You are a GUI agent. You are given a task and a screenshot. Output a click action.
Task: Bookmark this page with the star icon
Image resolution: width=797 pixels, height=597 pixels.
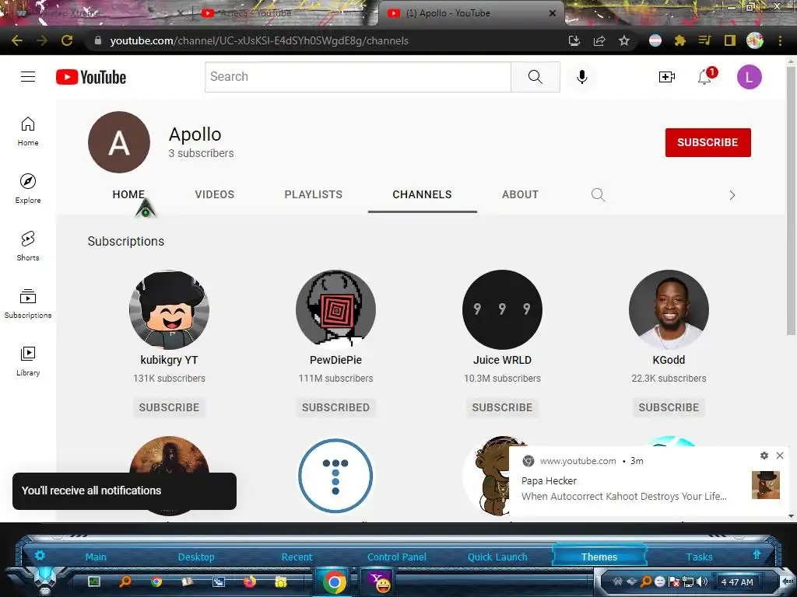point(623,40)
